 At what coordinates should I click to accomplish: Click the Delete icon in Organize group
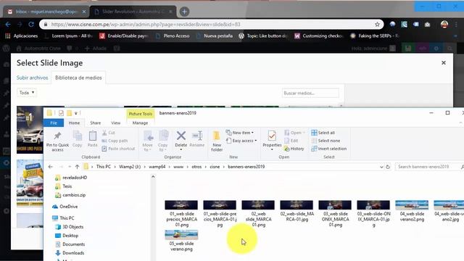pyautogui.click(x=181, y=136)
